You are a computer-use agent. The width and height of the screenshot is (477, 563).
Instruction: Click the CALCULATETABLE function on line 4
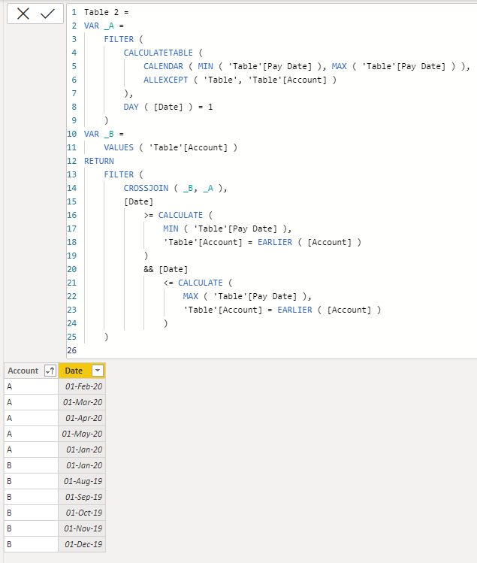pyautogui.click(x=158, y=53)
